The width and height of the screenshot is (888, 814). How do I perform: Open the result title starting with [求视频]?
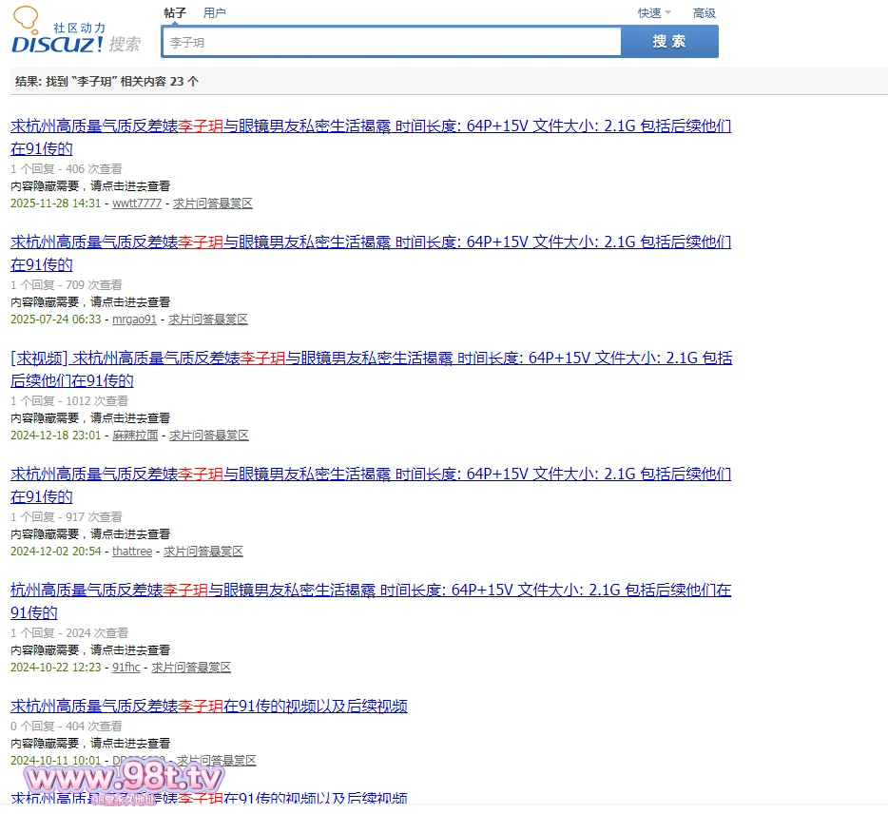point(371,359)
